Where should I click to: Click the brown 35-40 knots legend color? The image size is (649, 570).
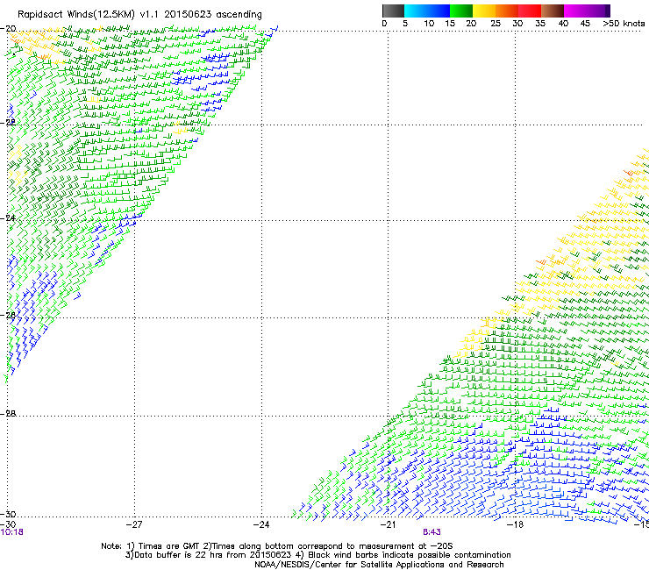[x=553, y=11]
